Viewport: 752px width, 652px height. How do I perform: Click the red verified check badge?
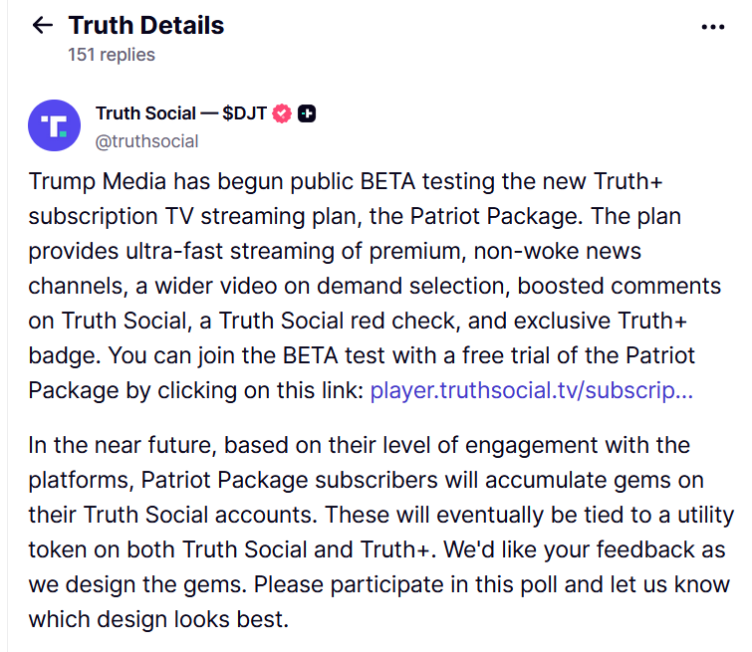coord(282,113)
